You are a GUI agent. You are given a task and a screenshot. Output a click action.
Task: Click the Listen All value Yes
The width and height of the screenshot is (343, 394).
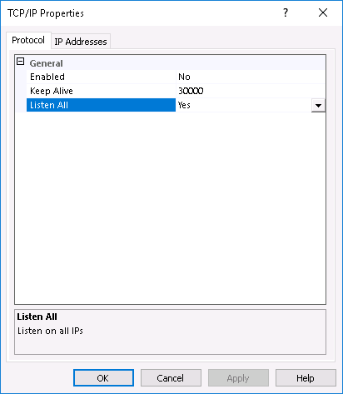184,105
